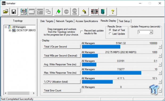Reset workers yellow arrow icon

pos(85,11)
